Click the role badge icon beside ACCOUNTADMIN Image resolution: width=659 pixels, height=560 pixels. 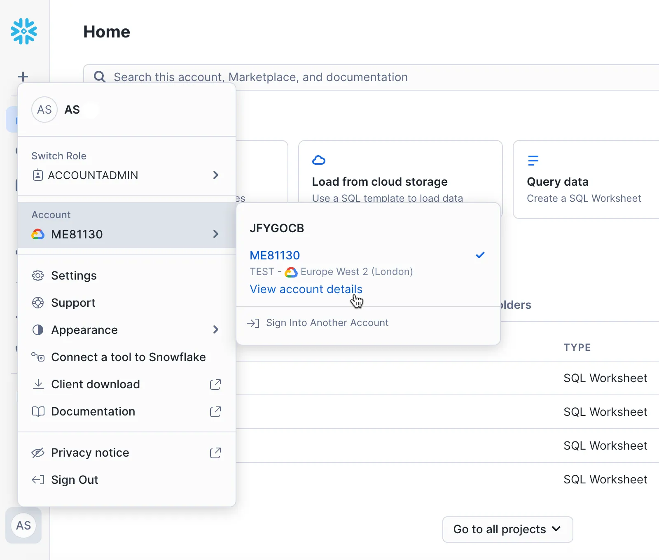[x=37, y=175]
